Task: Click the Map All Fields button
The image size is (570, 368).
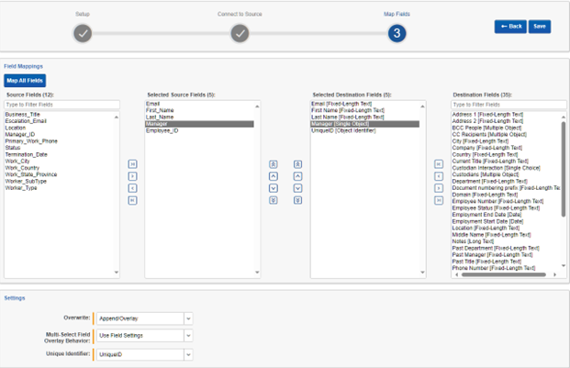Action: tap(25, 81)
